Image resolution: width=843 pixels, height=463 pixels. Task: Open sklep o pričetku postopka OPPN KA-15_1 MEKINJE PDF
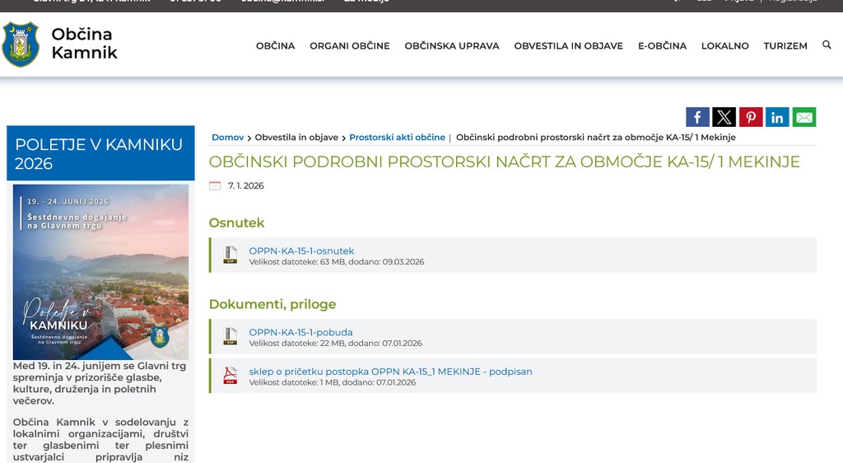pyautogui.click(x=390, y=372)
